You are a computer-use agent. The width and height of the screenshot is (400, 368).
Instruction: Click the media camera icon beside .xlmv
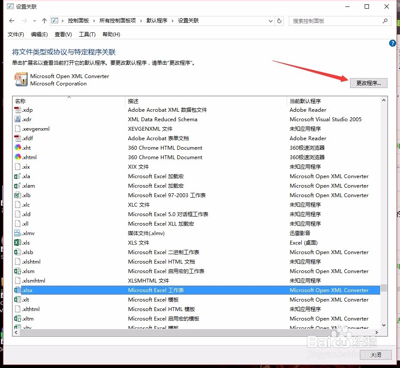tap(16, 233)
